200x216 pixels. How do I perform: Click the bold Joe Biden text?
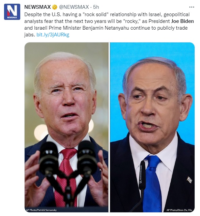(182, 21)
